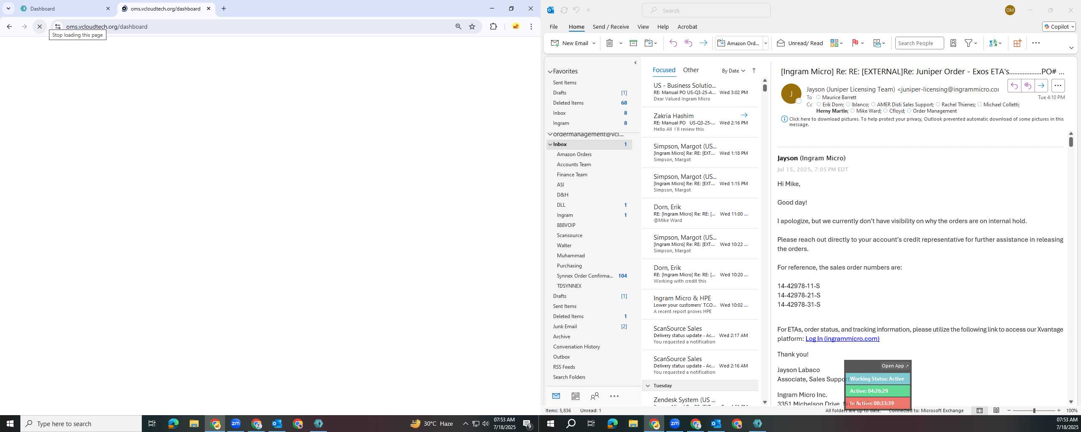The height and width of the screenshot is (432, 1081).
Task: Open the Log In (ingrammicro.com) link
Action: click(x=842, y=338)
